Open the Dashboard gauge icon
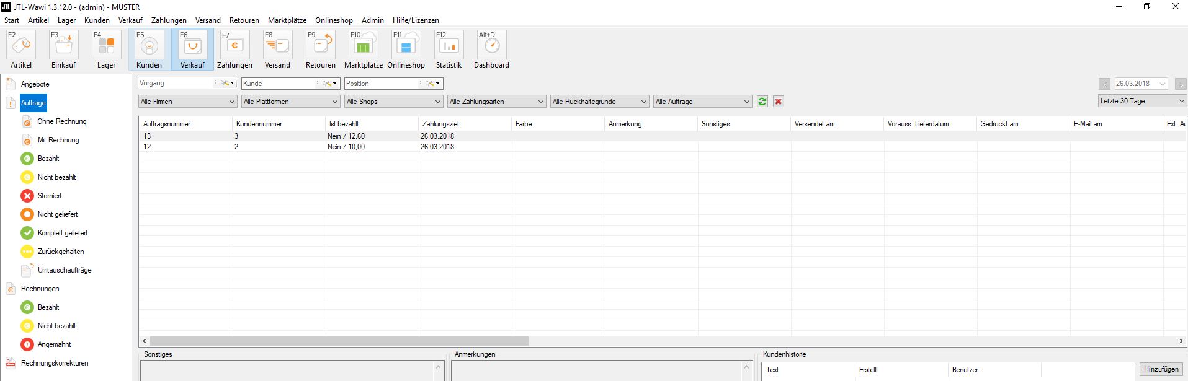The width and height of the screenshot is (1188, 381). click(491, 46)
